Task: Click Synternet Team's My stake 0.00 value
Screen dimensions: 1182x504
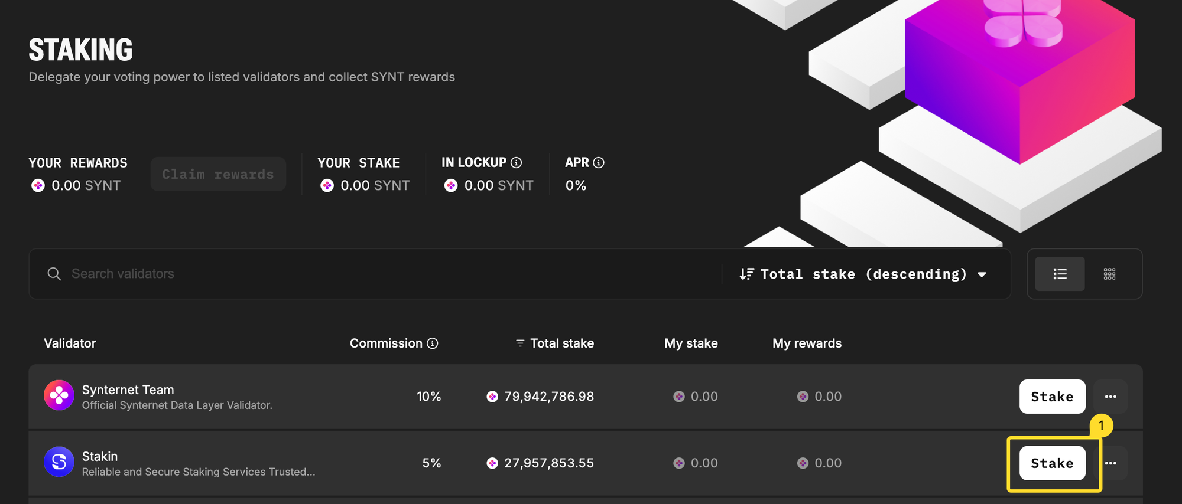Action: [x=704, y=397]
